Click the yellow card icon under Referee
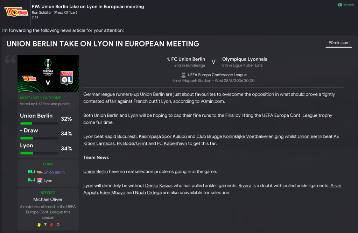This screenshot has height=233, width=358. point(39,225)
